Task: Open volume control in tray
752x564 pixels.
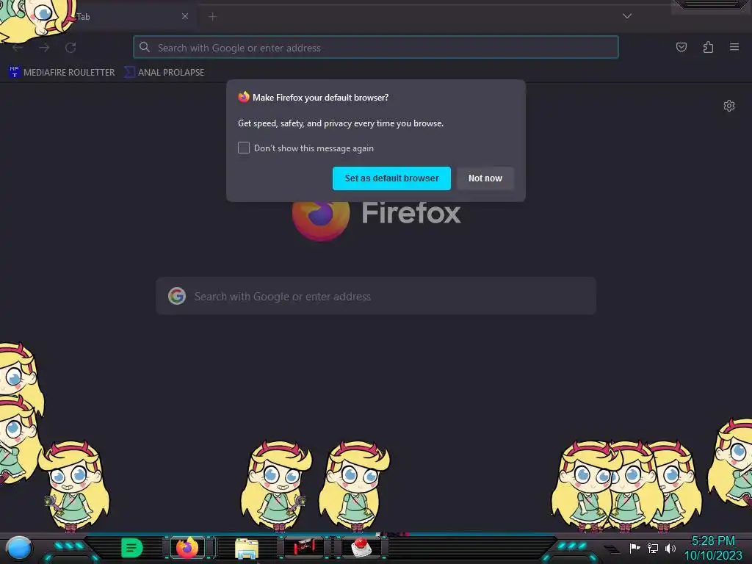Action: tap(670, 548)
